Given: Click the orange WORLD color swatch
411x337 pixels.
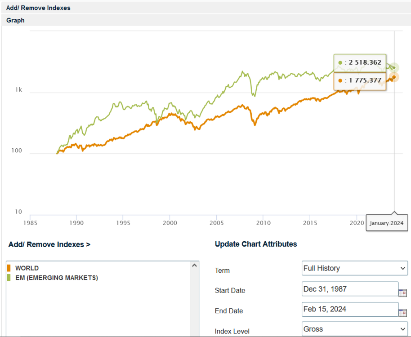Looking at the screenshot, I should [9, 268].
